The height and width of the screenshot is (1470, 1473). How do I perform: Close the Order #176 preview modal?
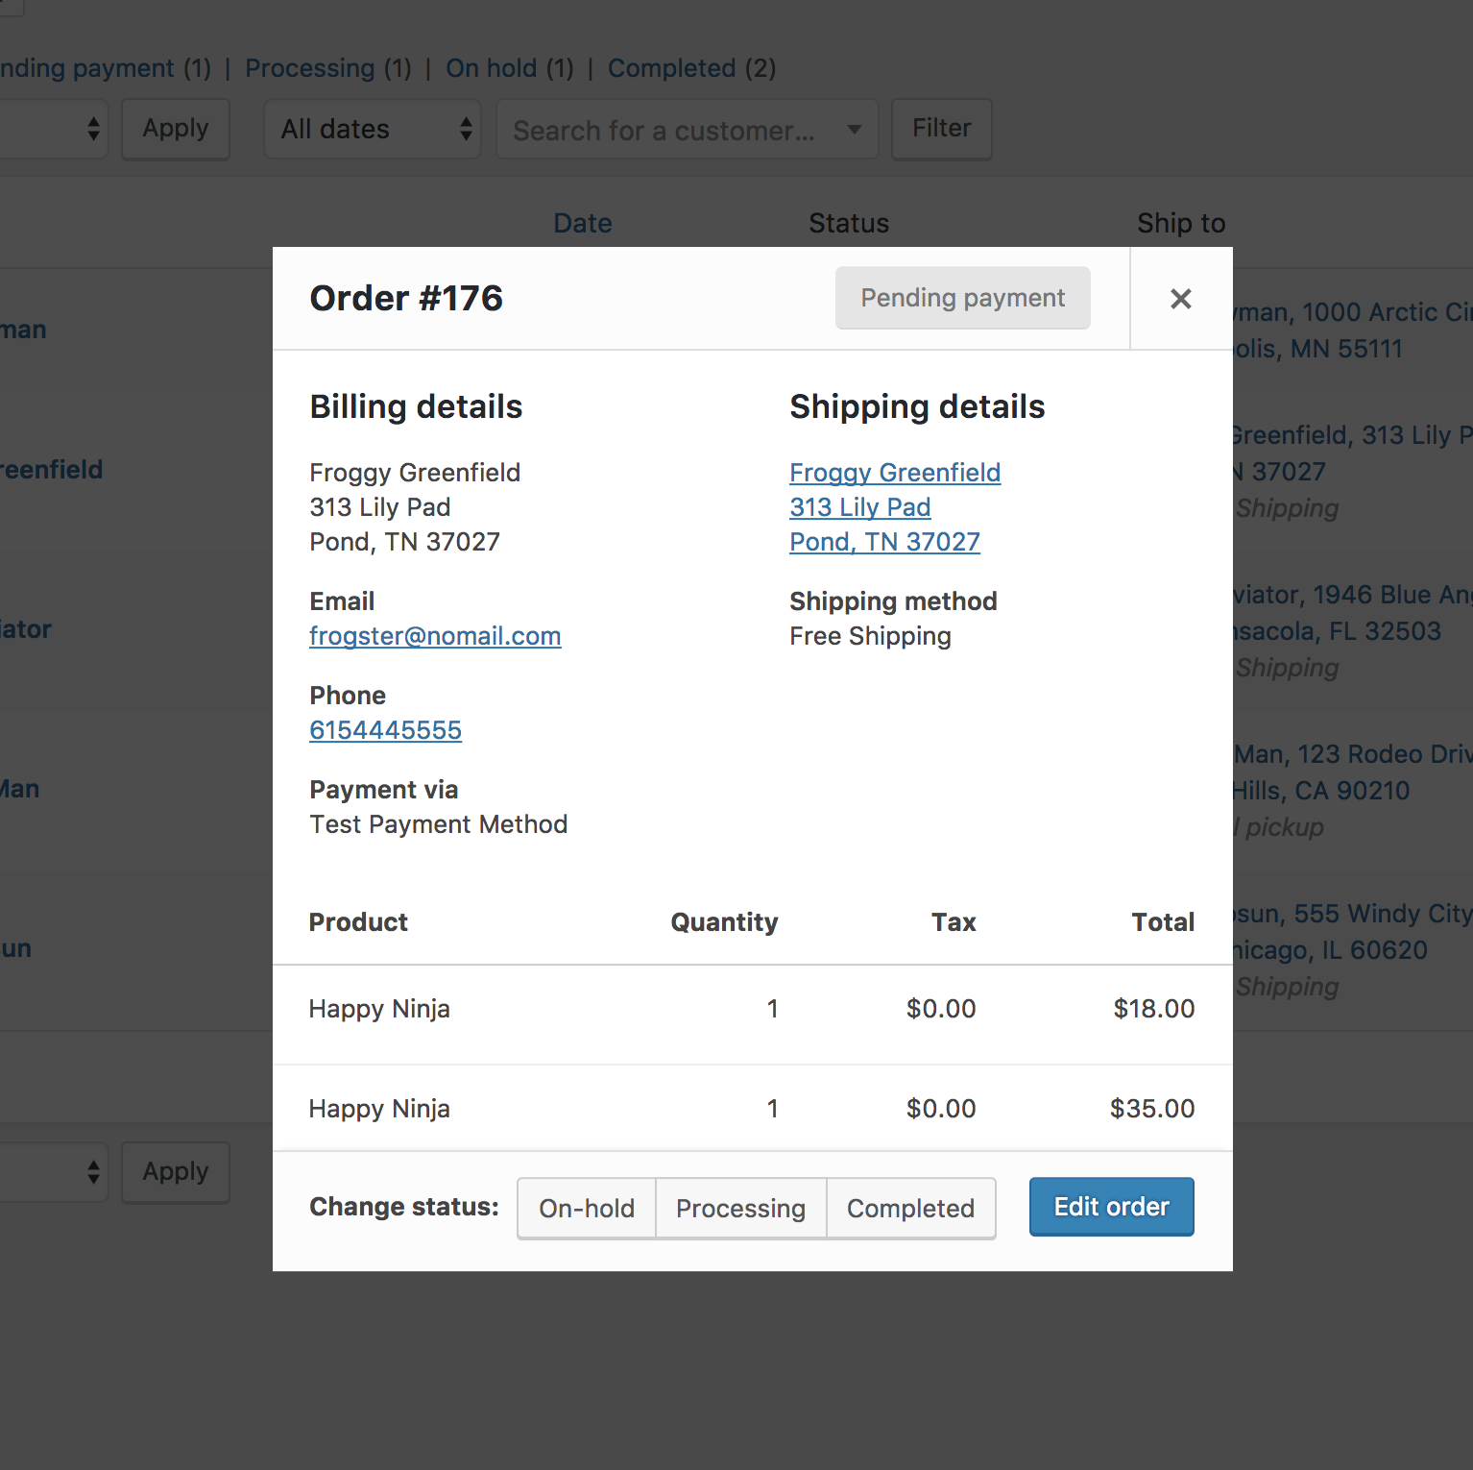pyautogui.click(x=1180, y=299)
